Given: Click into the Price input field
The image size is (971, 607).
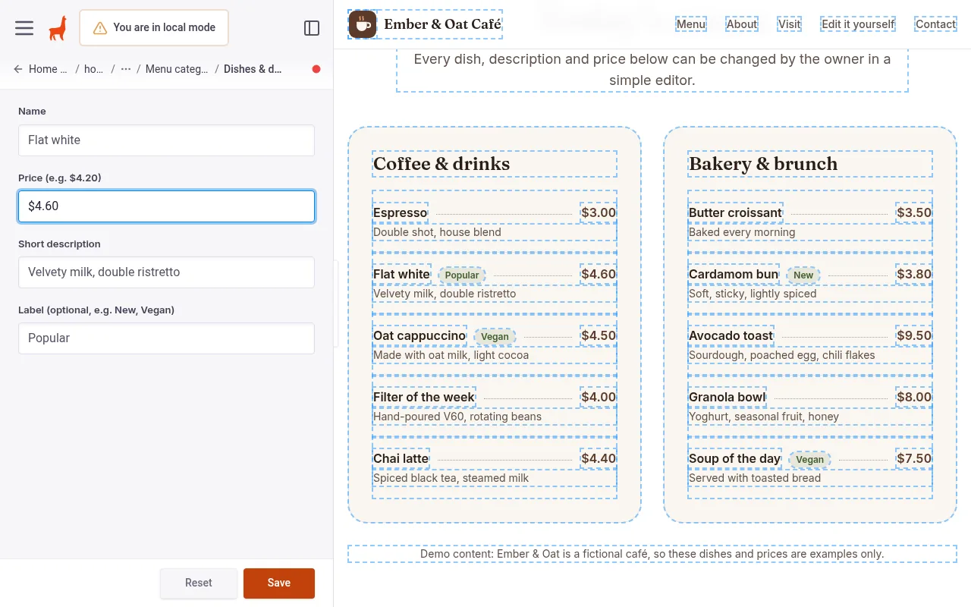Looking at the screenshot, I should (166, 206).
